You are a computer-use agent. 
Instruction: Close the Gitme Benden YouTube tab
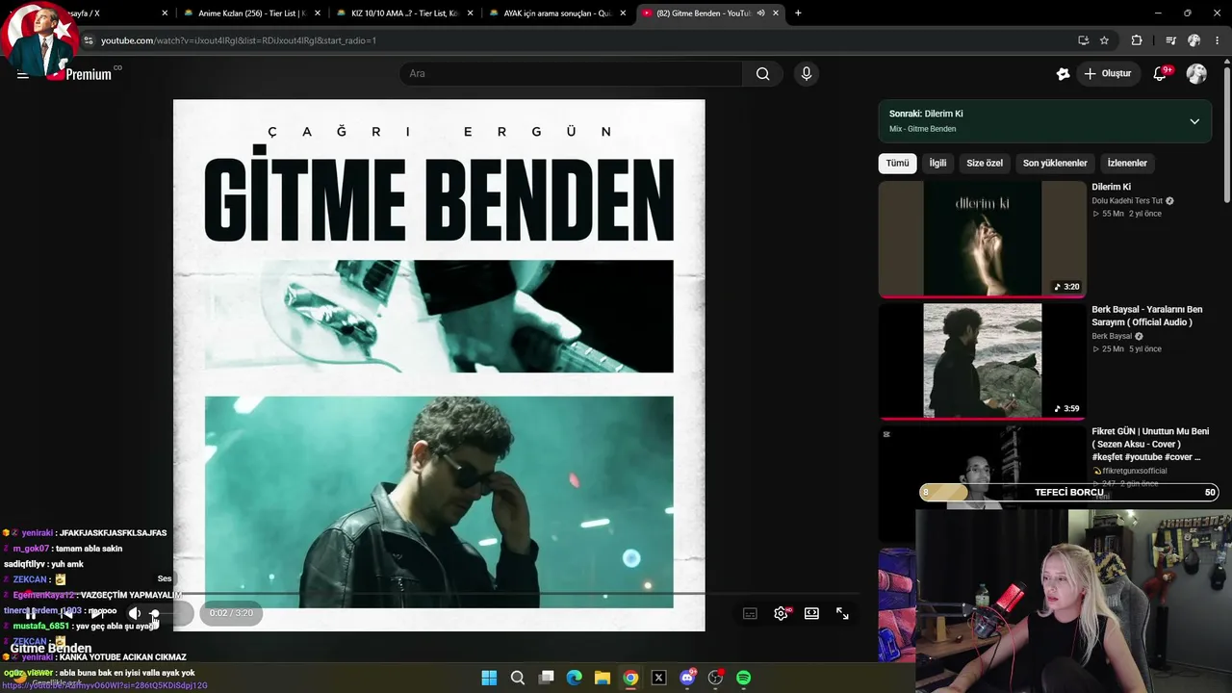point(776,13)
